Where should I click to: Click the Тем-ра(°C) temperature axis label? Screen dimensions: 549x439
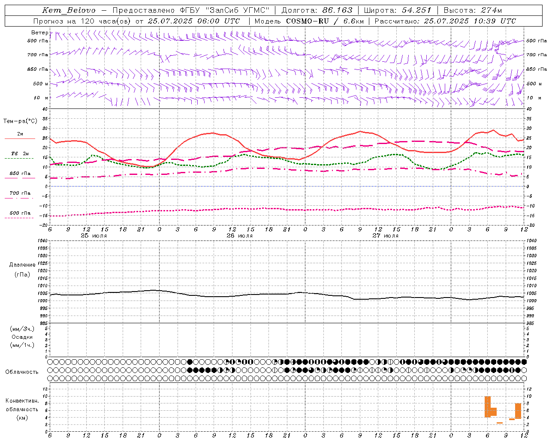click(x=20, y=121)
